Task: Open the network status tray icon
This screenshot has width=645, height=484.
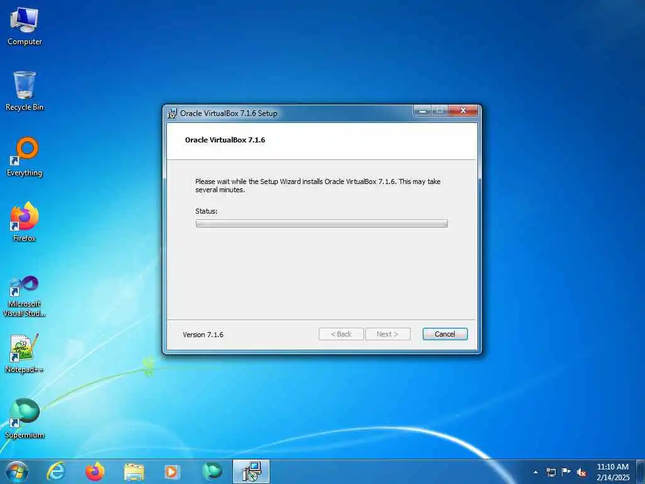Action: coord(551,472)
